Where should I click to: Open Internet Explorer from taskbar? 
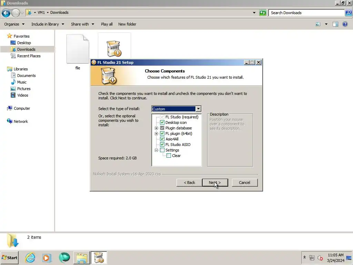tap(30, 257)
